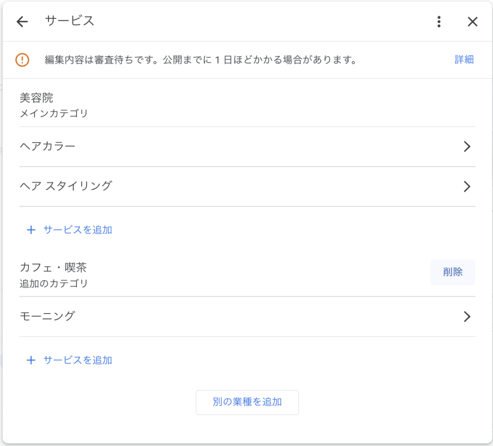
Task: Click the plus icon under カフェ・喫茶 services
Action: pos(31,360)
